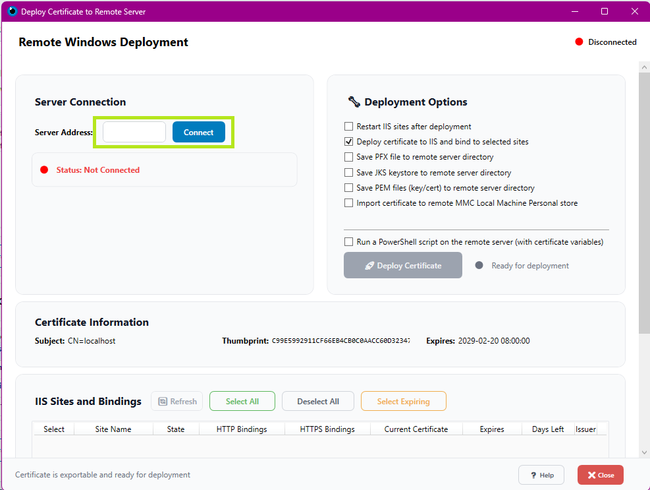Screen dimensions: 650x490
Task: Click the State column header
Action: coord(176,429)
